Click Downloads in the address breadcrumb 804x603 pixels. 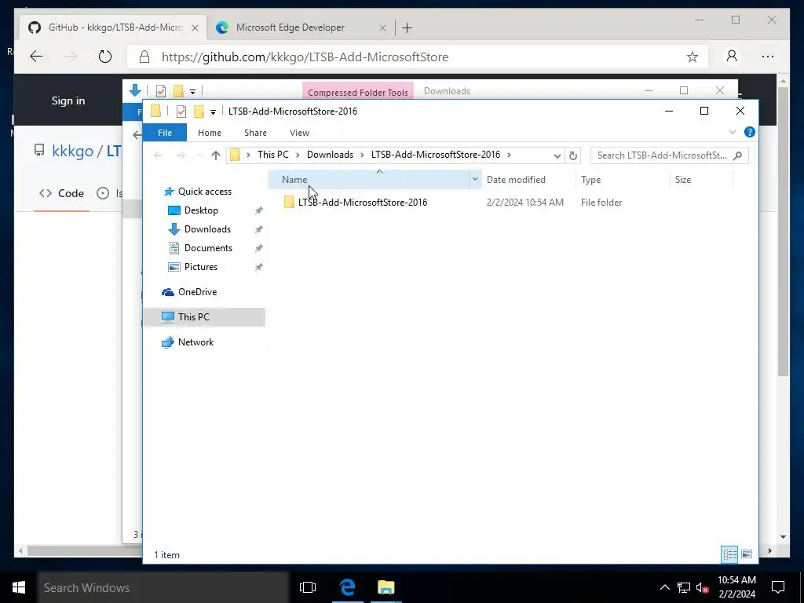pos(330,155)
